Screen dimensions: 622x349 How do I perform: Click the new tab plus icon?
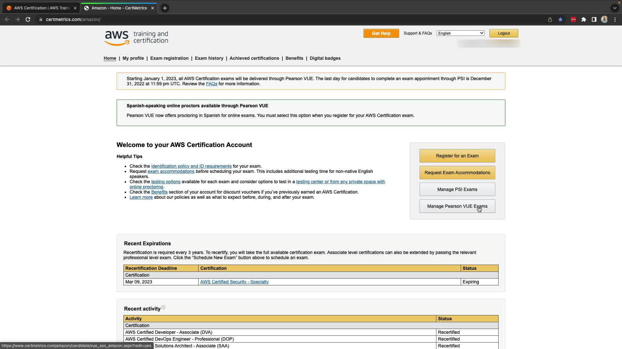point(165,8)
